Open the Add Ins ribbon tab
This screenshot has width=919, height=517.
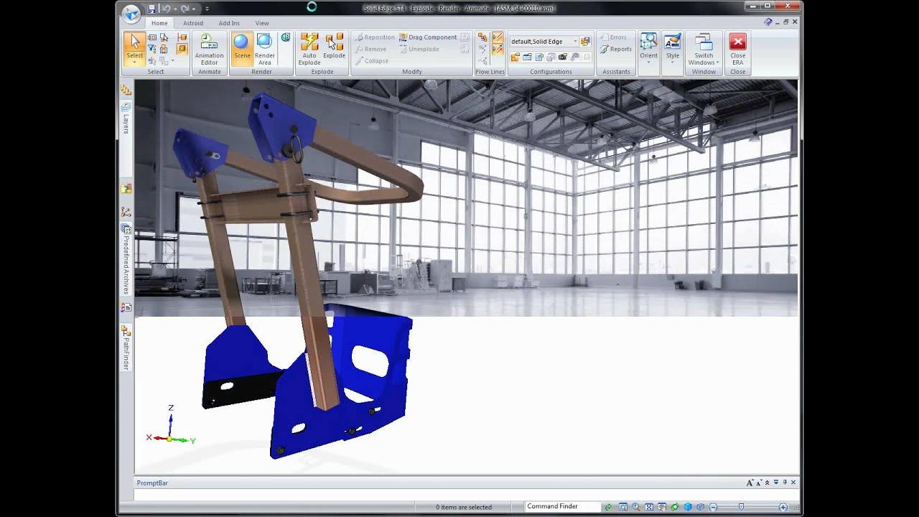[x=229, y=23]
